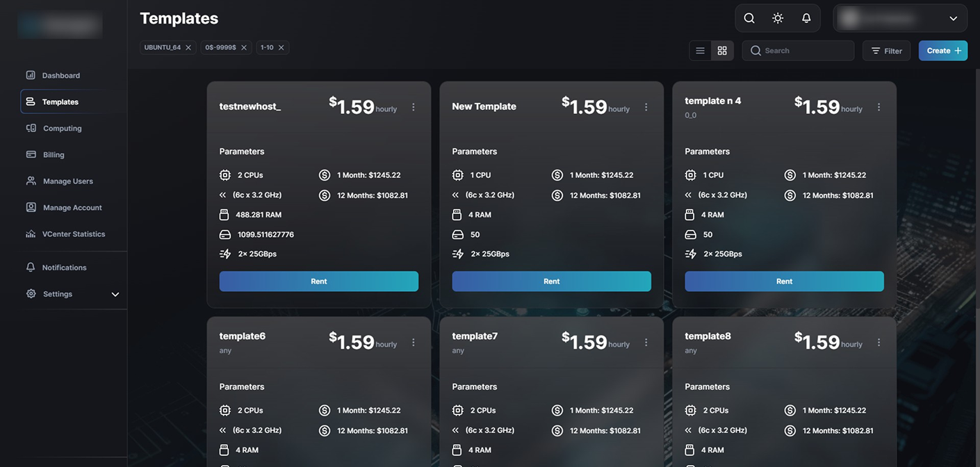980x467 pixels.
Task: Click RAM icon on template n 4 card
Action: pyautogui.click(x=690, y=215)
